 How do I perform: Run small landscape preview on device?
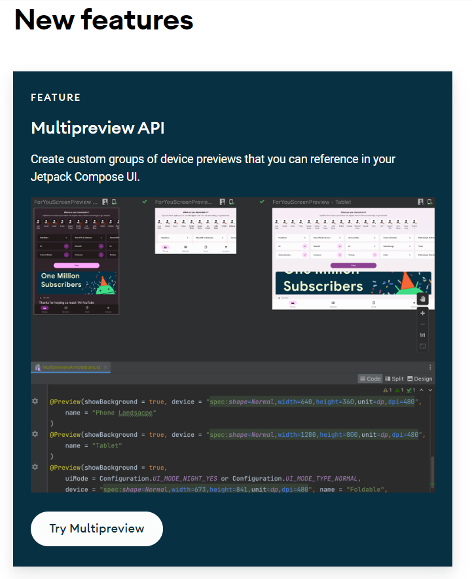pyautogui.click(x=231, y=202)
